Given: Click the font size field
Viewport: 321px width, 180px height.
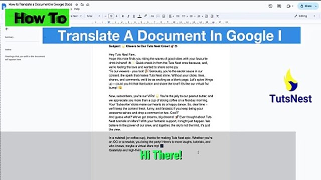Looking at the screenshot, I should click(x=111, y=16).
